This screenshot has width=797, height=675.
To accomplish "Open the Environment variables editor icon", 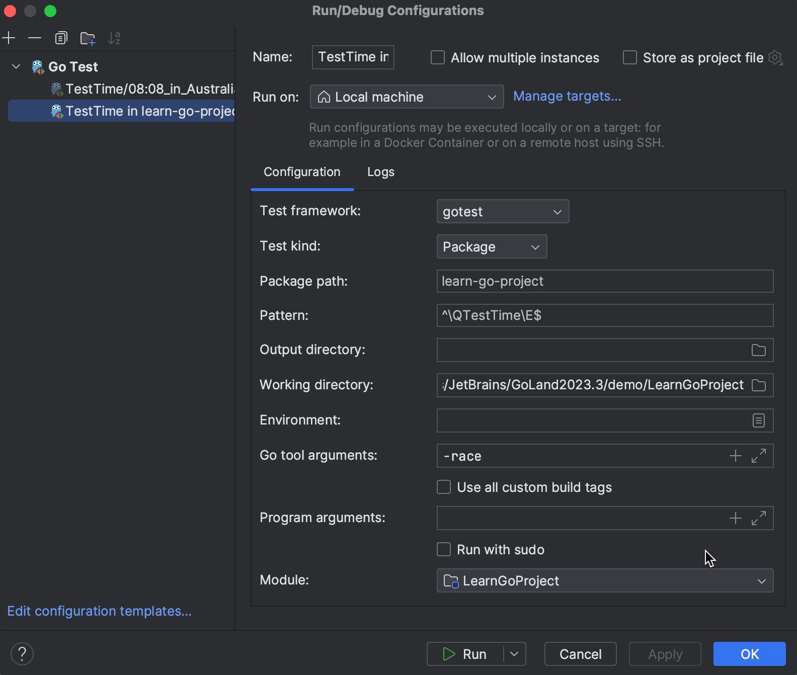I will [x=758, y=420].
